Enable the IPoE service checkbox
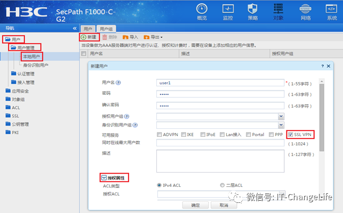This screenshot has height=213, width=343. pos(203,135)
